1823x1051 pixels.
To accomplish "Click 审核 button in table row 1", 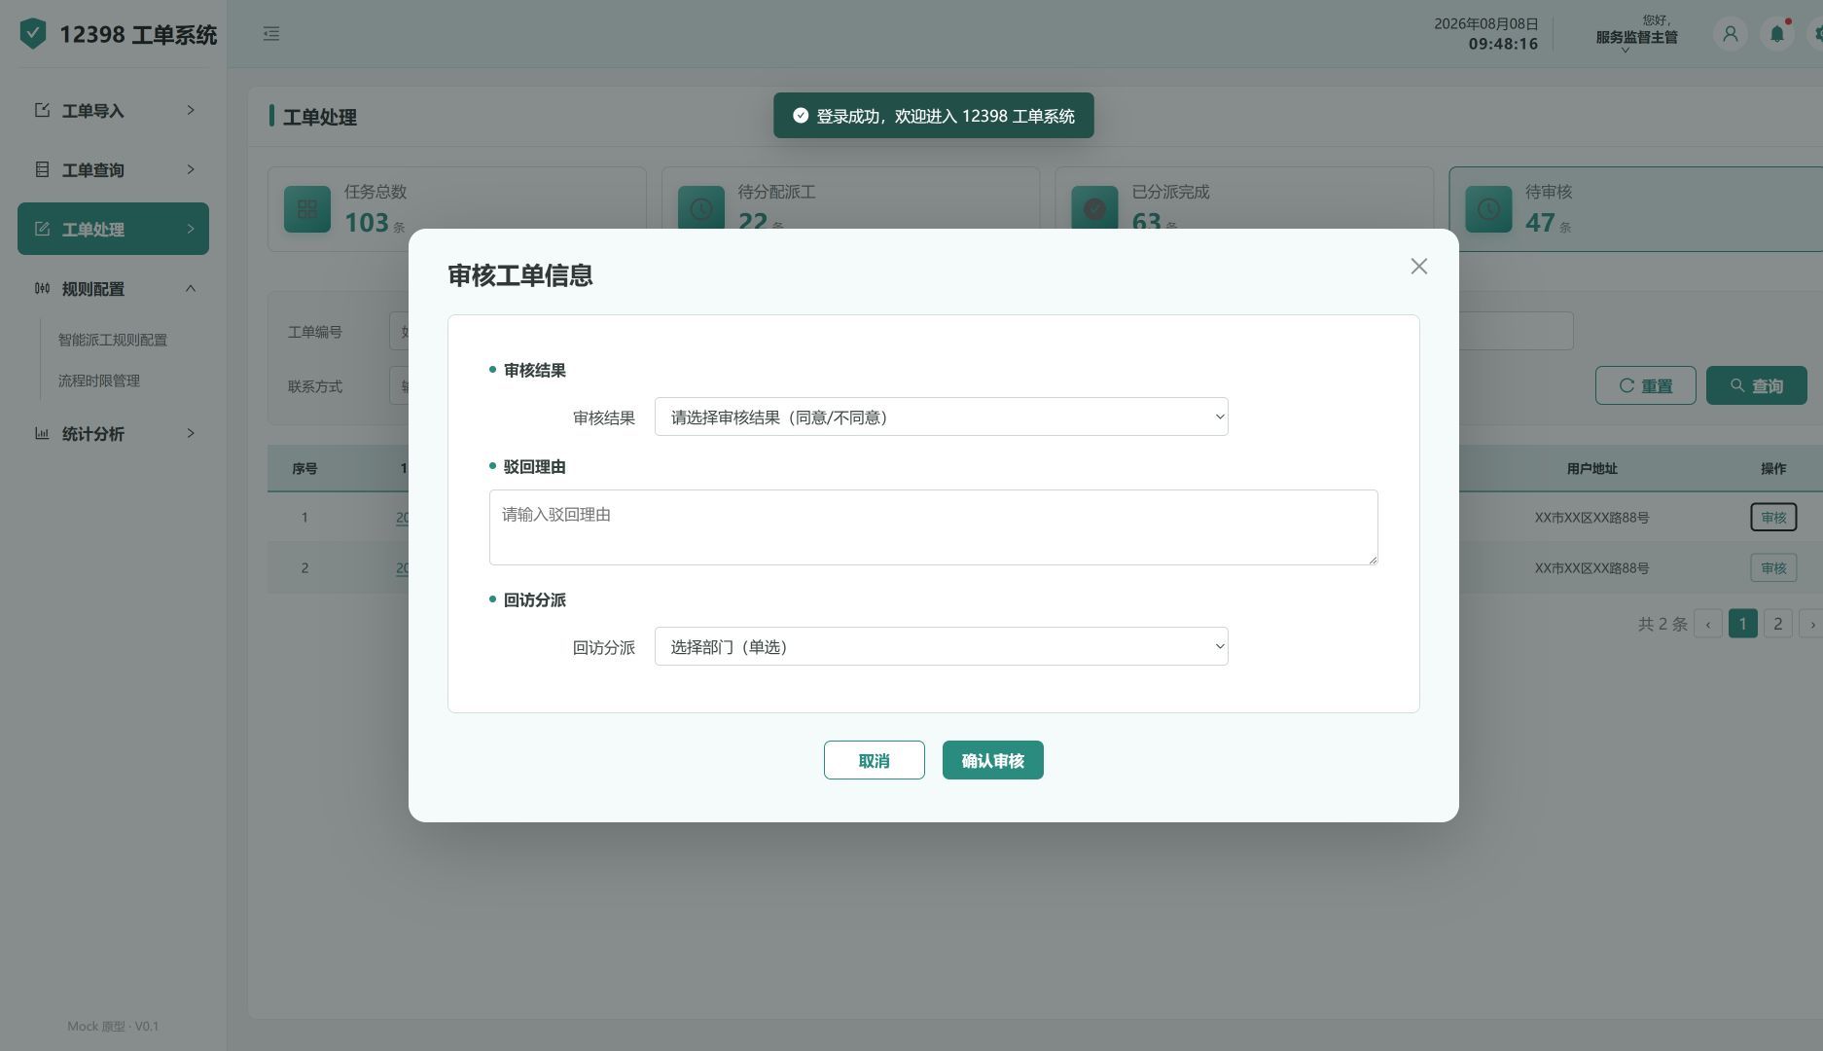I will [x=1772, y=517].
